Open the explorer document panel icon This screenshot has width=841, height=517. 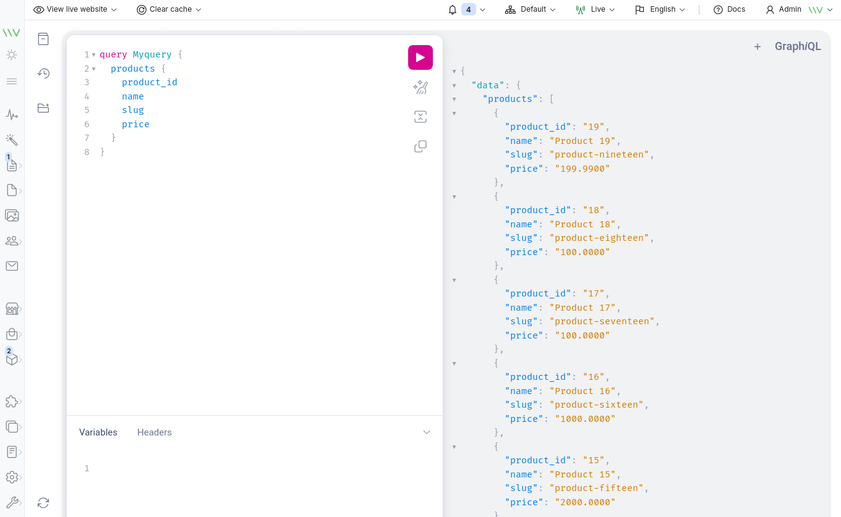(x=43, y=38)
